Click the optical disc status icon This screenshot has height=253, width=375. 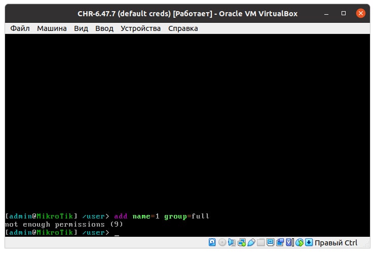point(222,242)
